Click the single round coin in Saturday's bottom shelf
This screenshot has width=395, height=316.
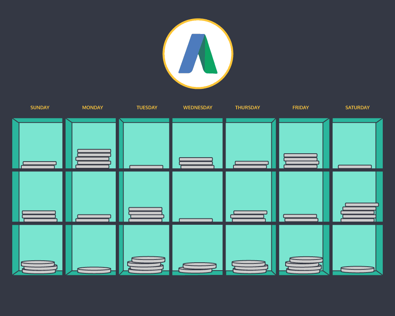(357, 269)
